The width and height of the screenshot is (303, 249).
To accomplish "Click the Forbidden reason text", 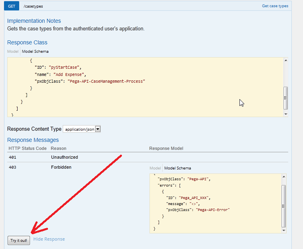I will click(61, 167).
